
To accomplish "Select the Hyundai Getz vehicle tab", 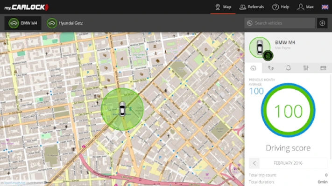I will 65,23.
